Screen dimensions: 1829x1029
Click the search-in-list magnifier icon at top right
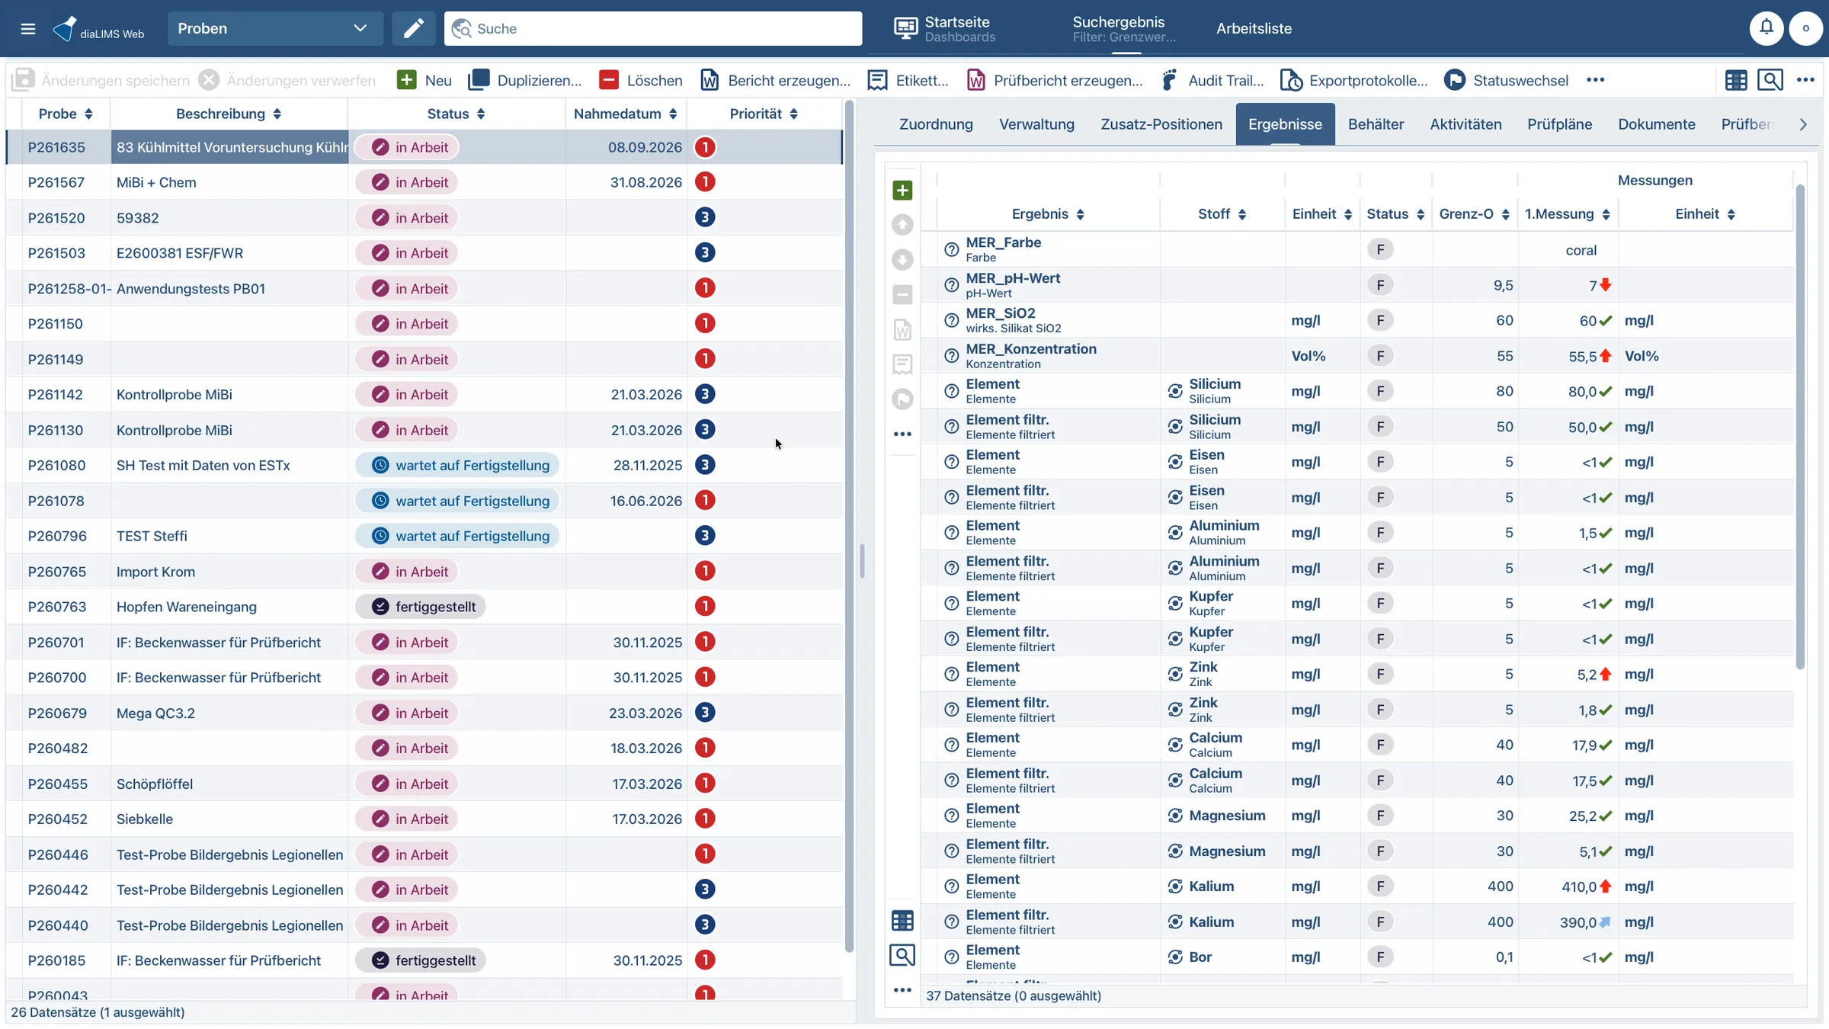[1770, 80]
